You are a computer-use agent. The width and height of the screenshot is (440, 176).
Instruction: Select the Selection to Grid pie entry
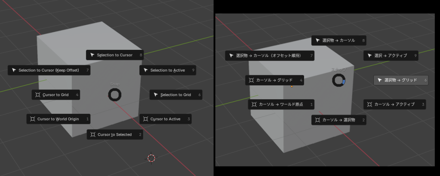click(x=175, y=95)
